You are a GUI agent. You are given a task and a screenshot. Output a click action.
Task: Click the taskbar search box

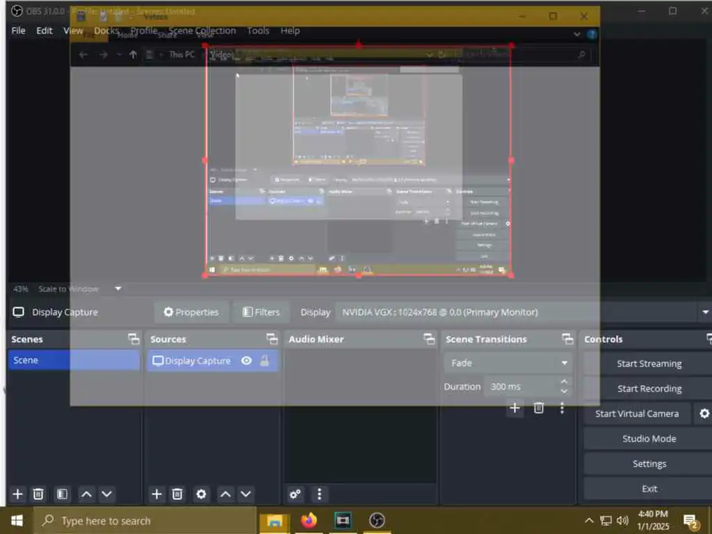tap(145, 520)
